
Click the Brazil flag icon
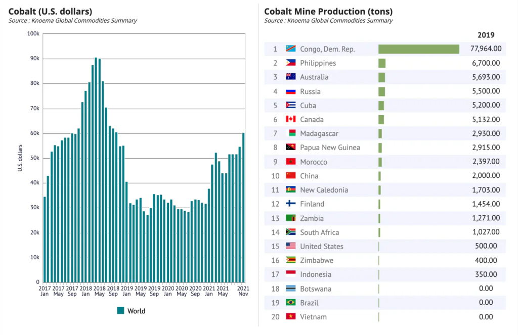tap(291, 302)
